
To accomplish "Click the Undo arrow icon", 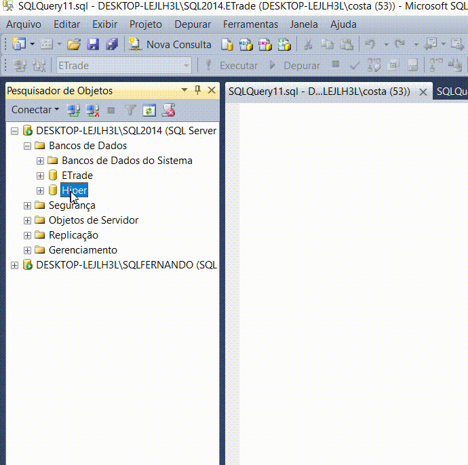I will 370,44.
